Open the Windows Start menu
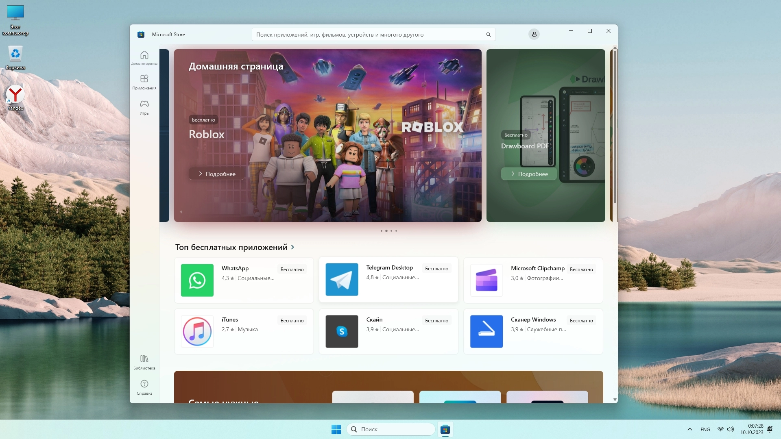The width and height of the screenshot is (781, 439). 336,429
